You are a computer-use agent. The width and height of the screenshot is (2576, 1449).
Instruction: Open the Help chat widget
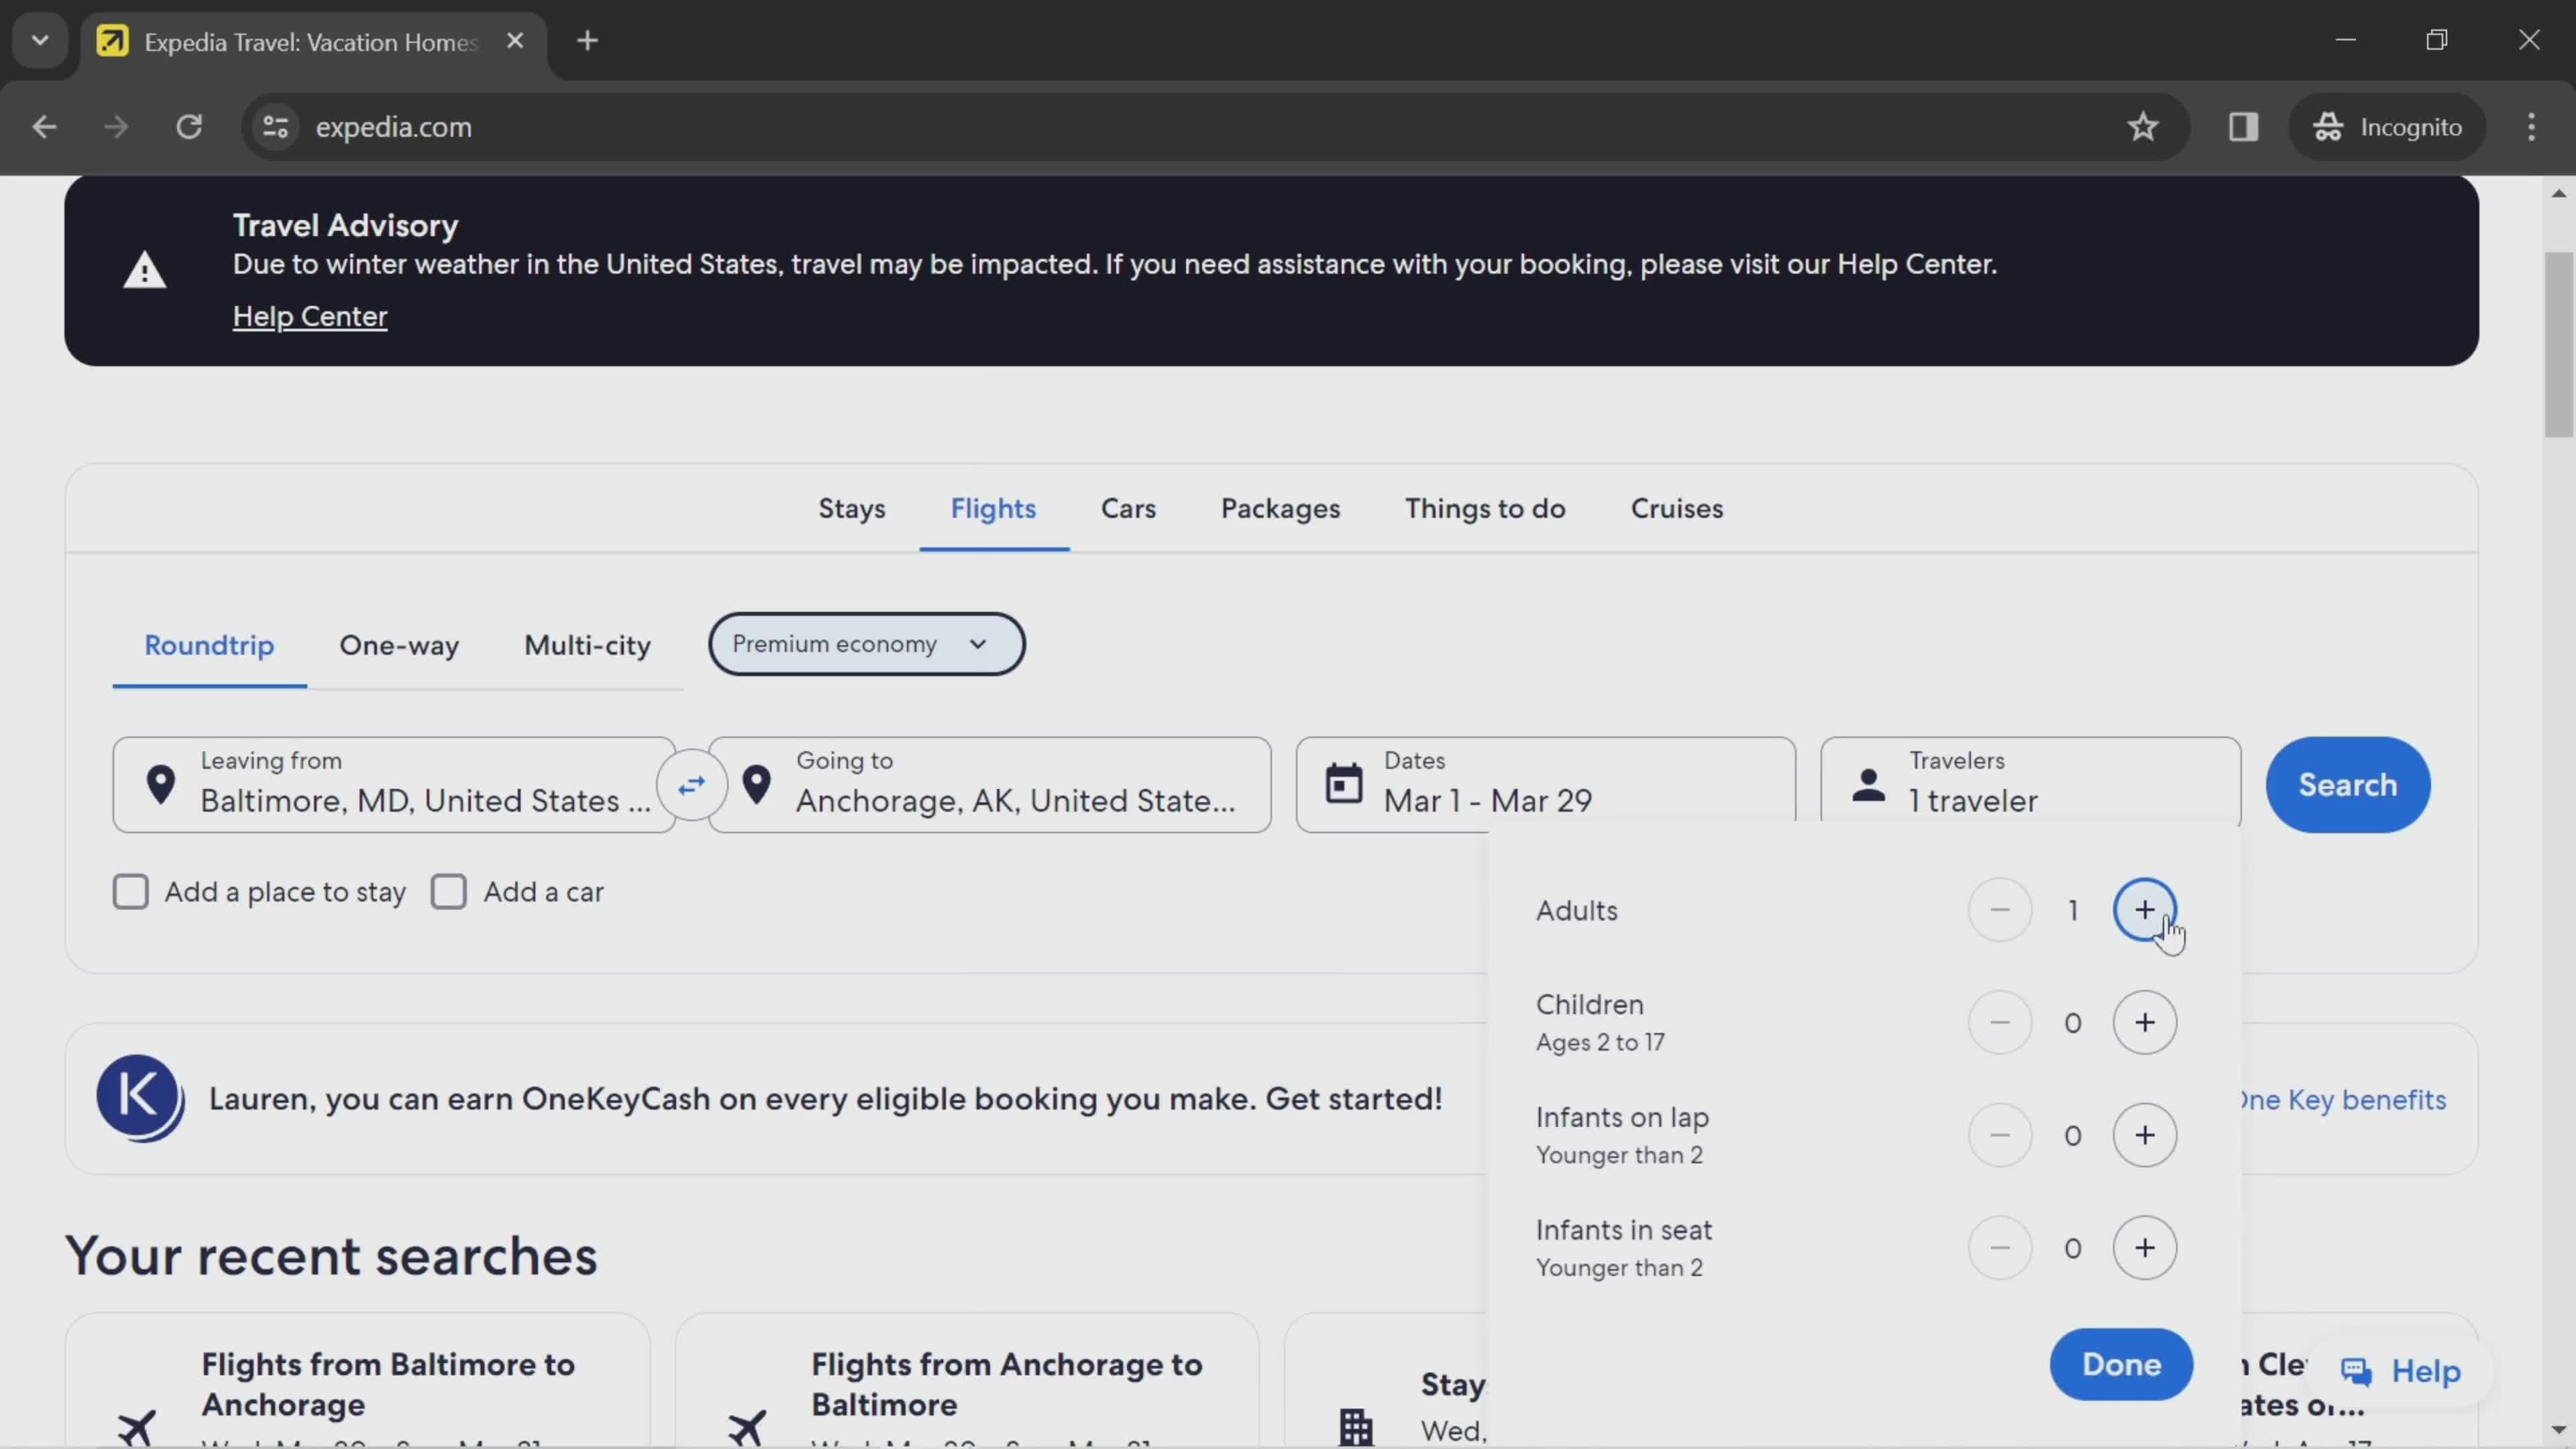pyautogui.click(x=2400, y=1371)
